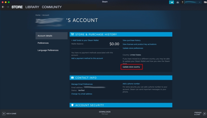Open Language Preferences in the sidebar
The height and width of the screenshot is (118, 207).
(x=48, y=50)
